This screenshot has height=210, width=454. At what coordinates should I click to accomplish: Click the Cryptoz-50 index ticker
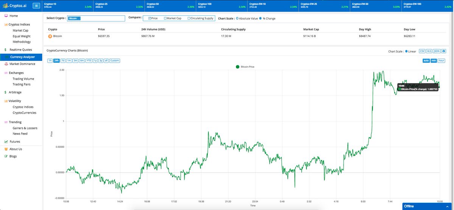click(170, 5)
